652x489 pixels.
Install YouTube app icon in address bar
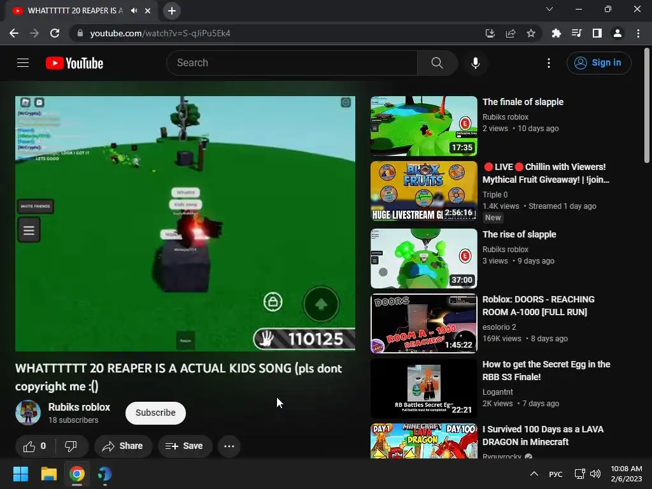point(490,33)
